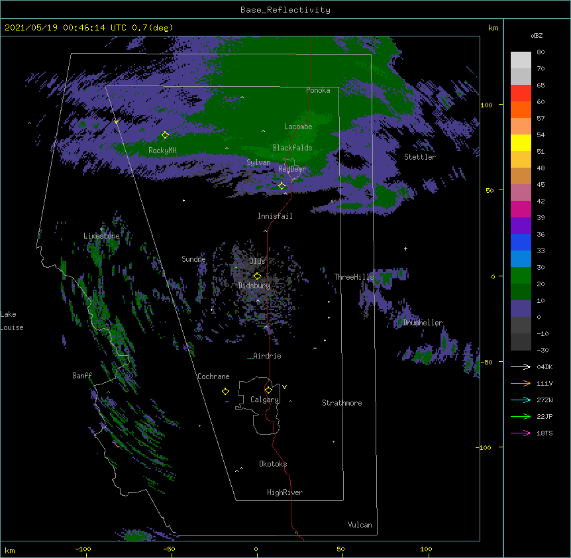Viewport: 571px width, 558px height.
Task: Select the slate-blue 10 dBZ legend swatch
Action: click(x=521, y=309)
